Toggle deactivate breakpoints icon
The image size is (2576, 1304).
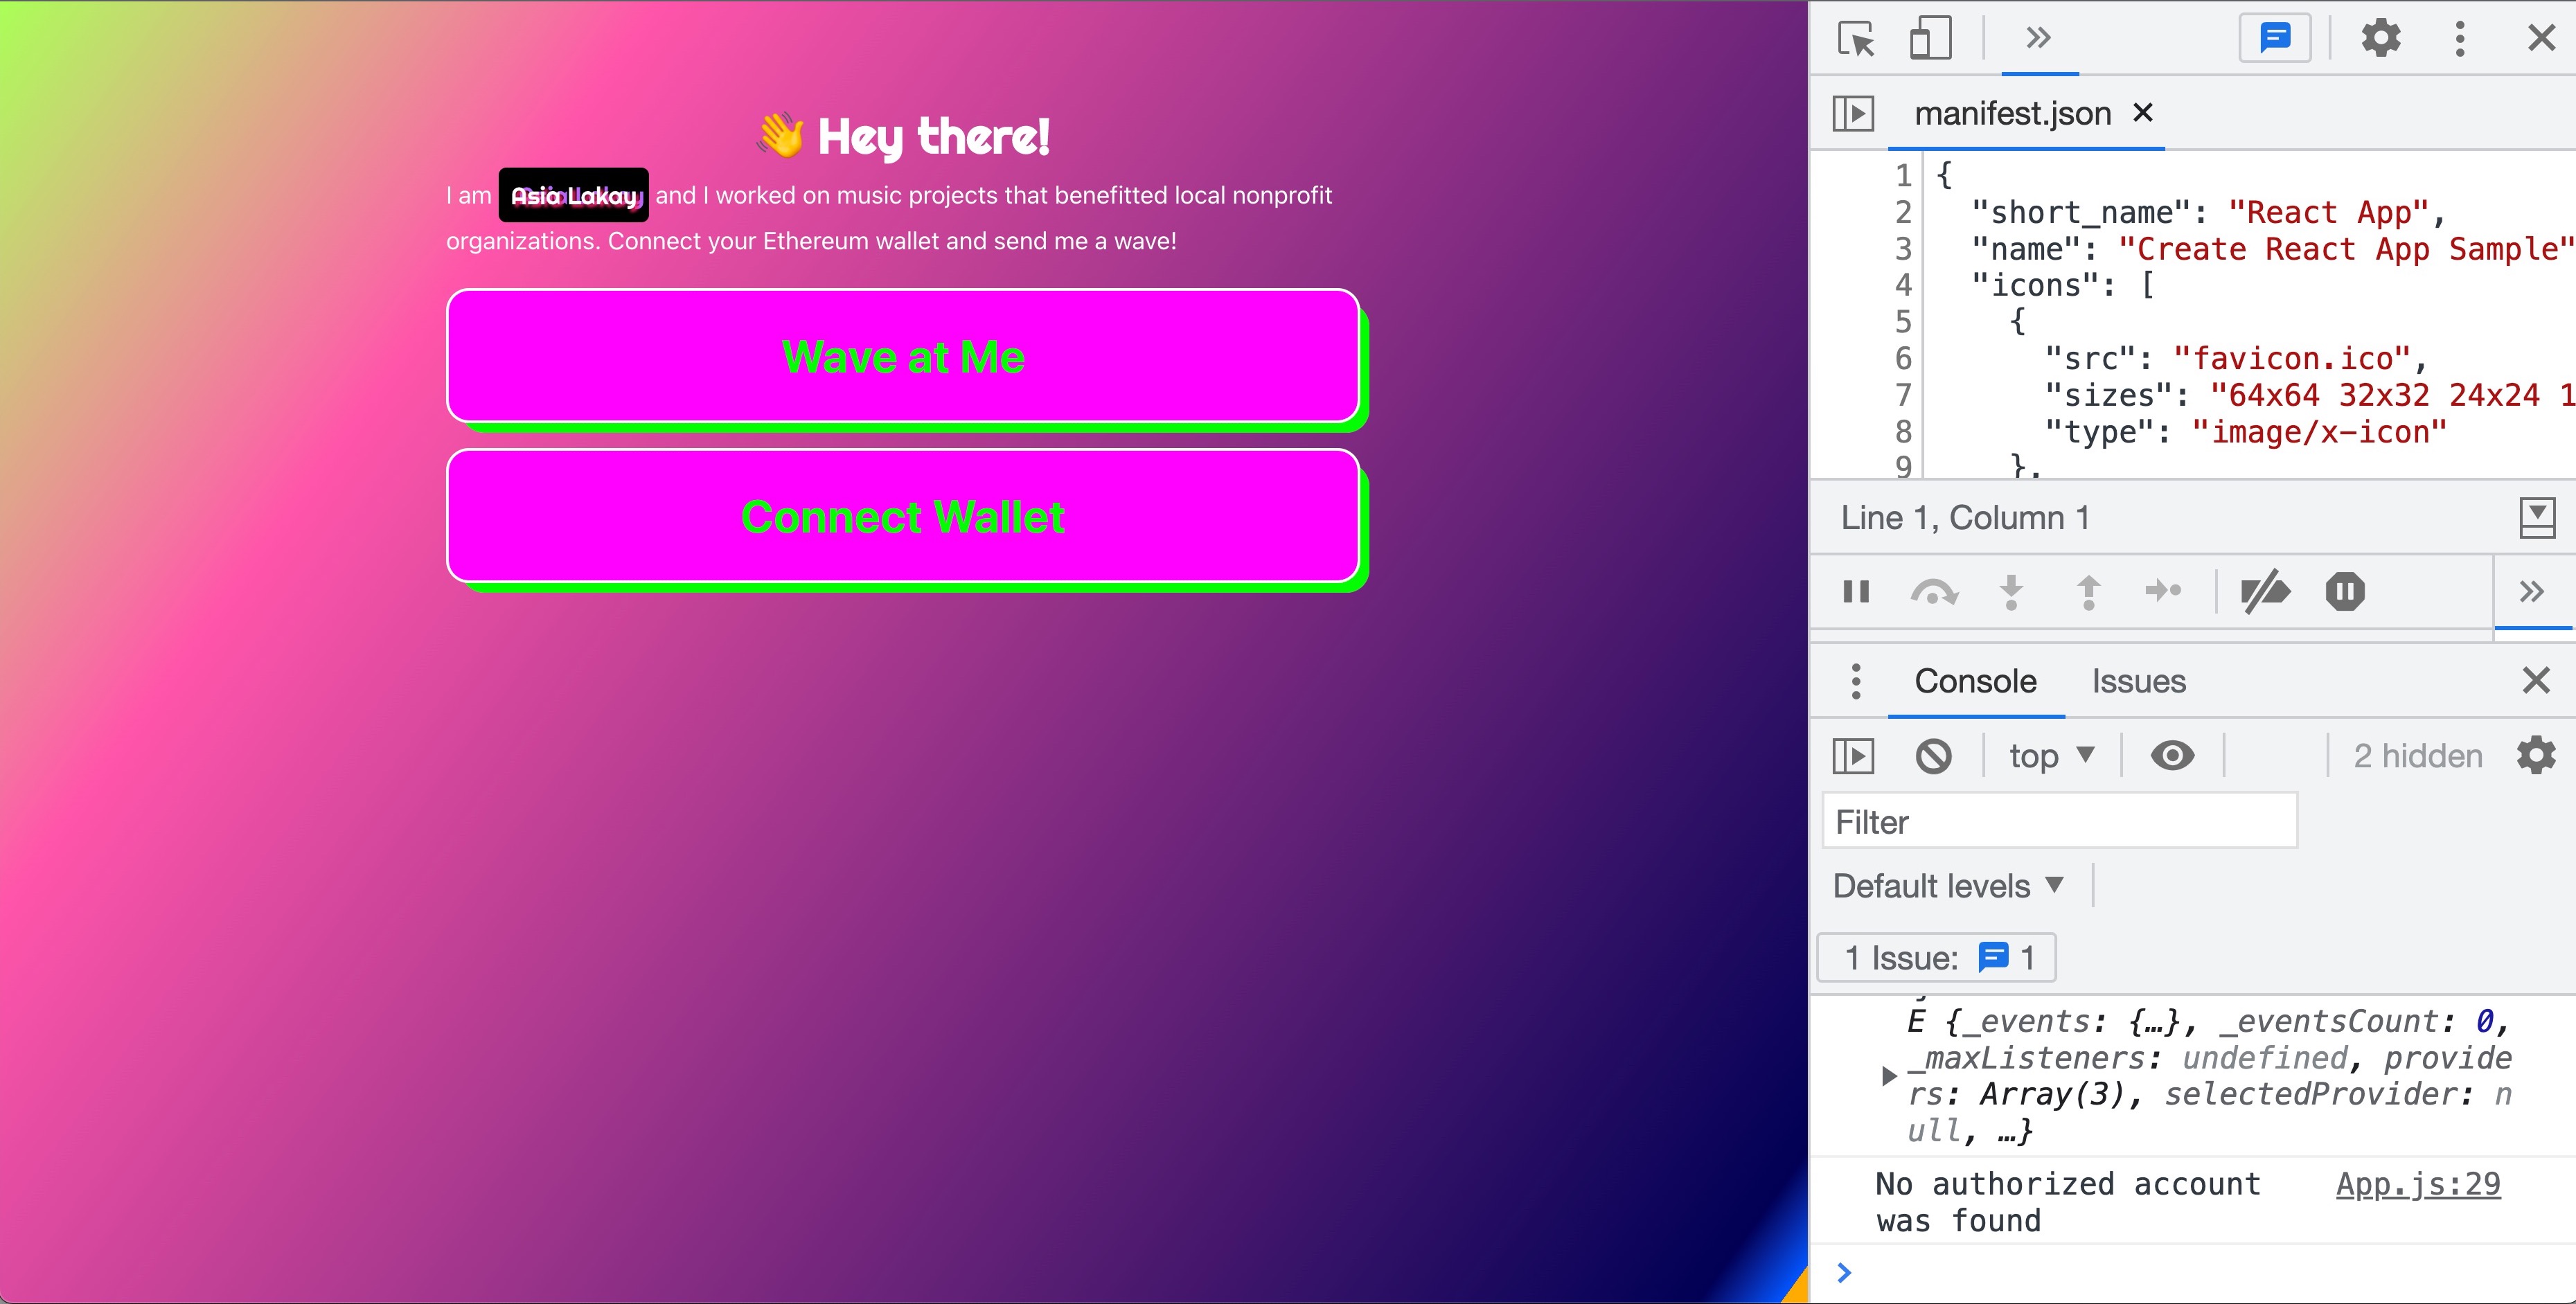tap(2265, 592)
